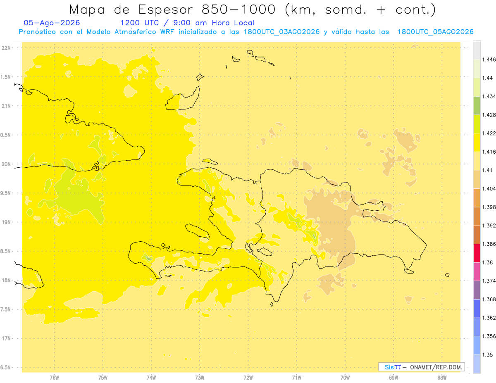Screen dimensions: 496x383
Task: Click the '76W' longitude label
Action: [54, 378]
